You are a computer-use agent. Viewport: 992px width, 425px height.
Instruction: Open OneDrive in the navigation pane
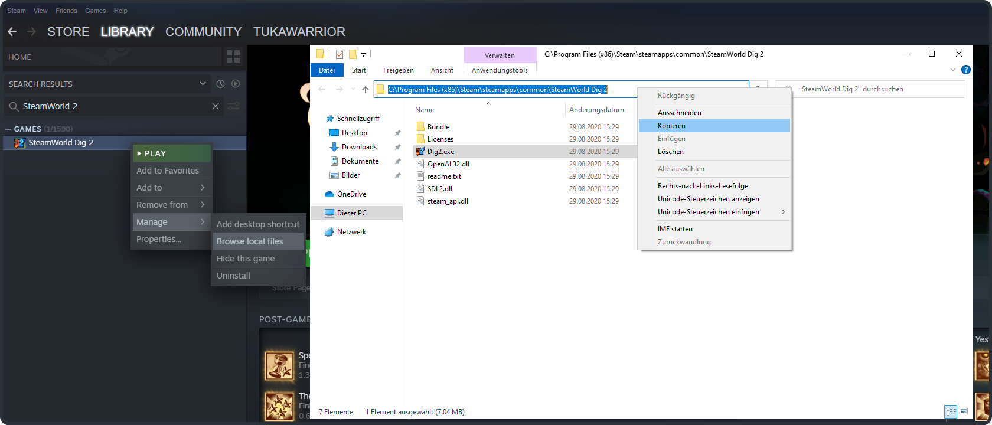tap(351, 194)
